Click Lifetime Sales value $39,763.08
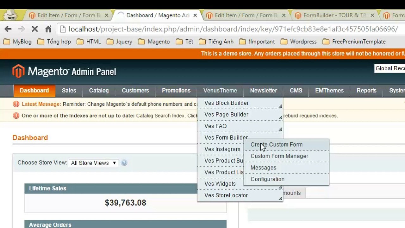Screen dimensions: 405x228 tap(126, 203)
